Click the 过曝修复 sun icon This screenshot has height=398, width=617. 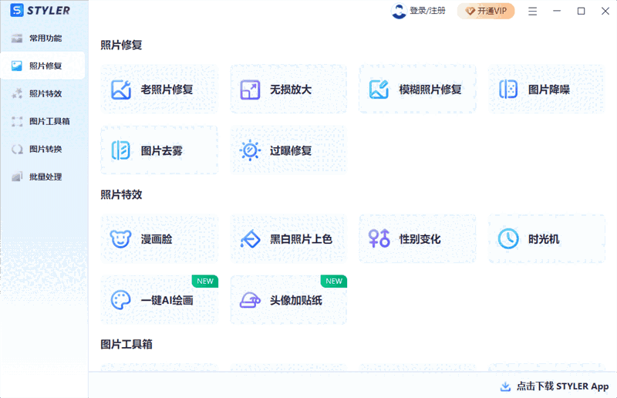250,150
